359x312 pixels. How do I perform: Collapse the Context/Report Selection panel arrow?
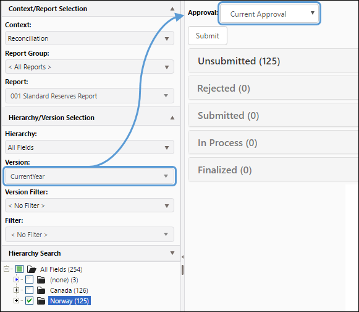[x=172, y=9]
